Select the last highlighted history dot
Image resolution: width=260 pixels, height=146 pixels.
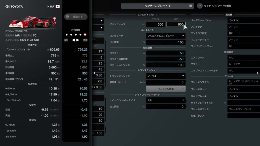pyautogui.click(x=85, y=35)
